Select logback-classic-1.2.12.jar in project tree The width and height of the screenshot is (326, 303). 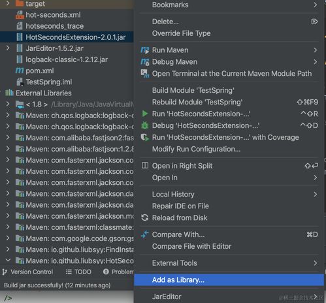tap(67, 59)
